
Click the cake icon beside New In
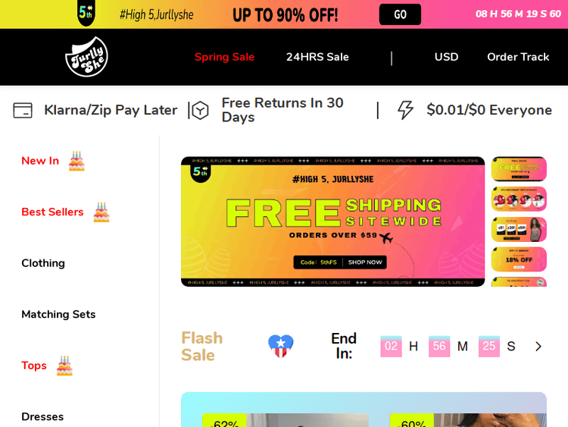tap(76, 161)
